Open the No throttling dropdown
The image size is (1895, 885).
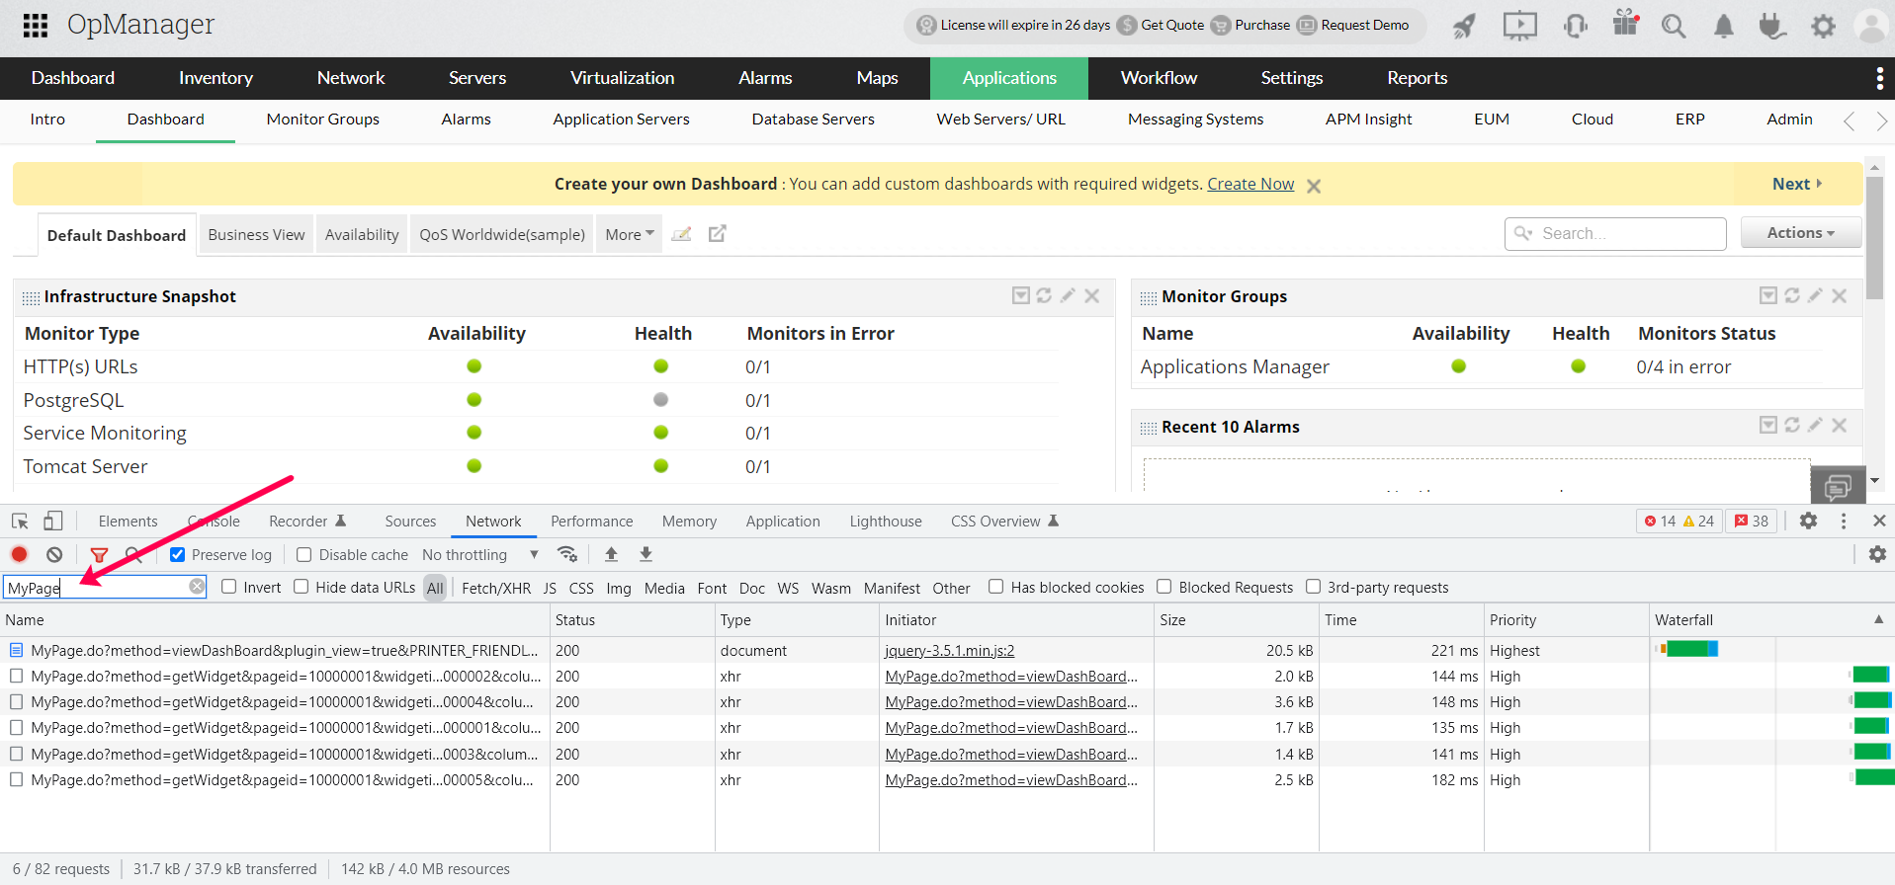click(x=479, y=555)
